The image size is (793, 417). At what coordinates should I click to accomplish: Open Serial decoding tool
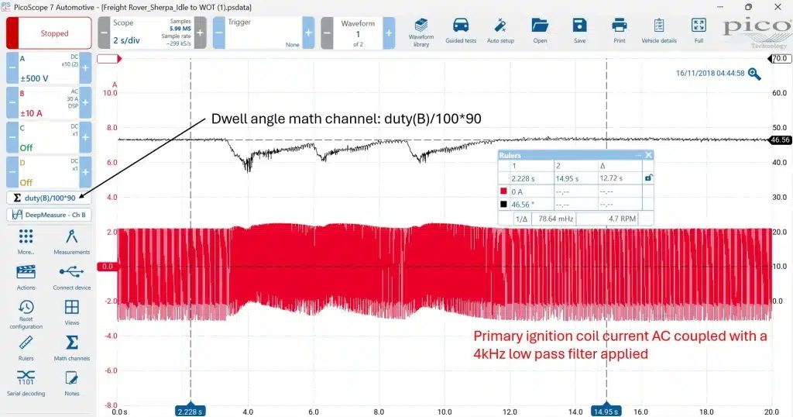26,383
